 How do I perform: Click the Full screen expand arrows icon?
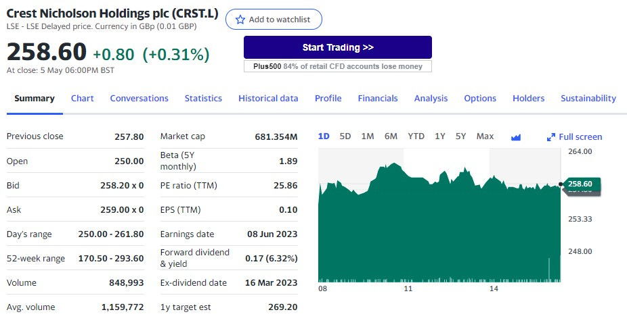[551, 137]
